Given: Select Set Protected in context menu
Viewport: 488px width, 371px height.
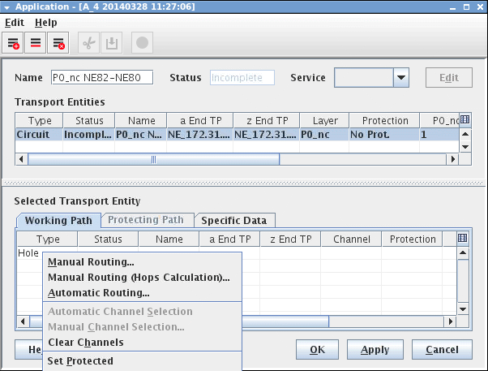Looking at the screenshot, I should click(80, 360).
